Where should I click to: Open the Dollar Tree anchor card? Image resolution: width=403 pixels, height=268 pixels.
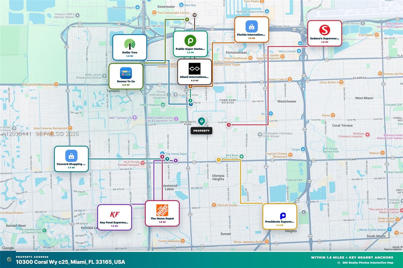click(130, 47)
